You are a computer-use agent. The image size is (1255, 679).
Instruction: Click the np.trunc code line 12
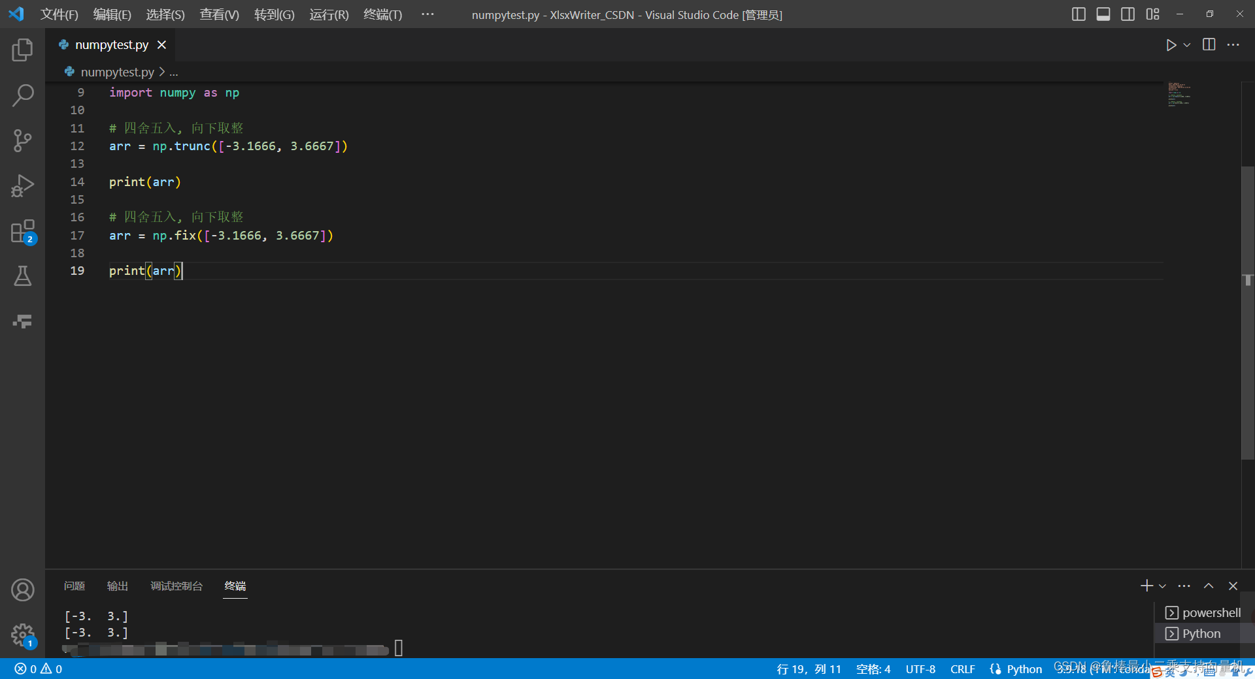pos(228,146)
